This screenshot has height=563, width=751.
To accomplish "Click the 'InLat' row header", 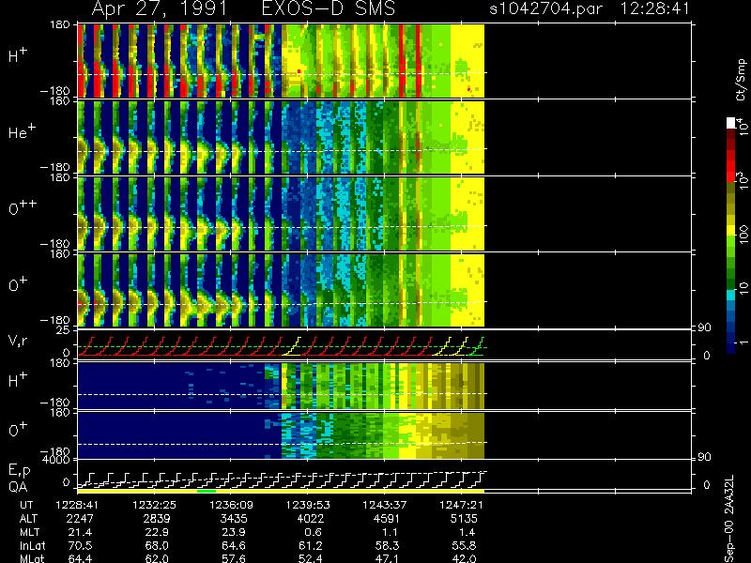I will 33,546.
